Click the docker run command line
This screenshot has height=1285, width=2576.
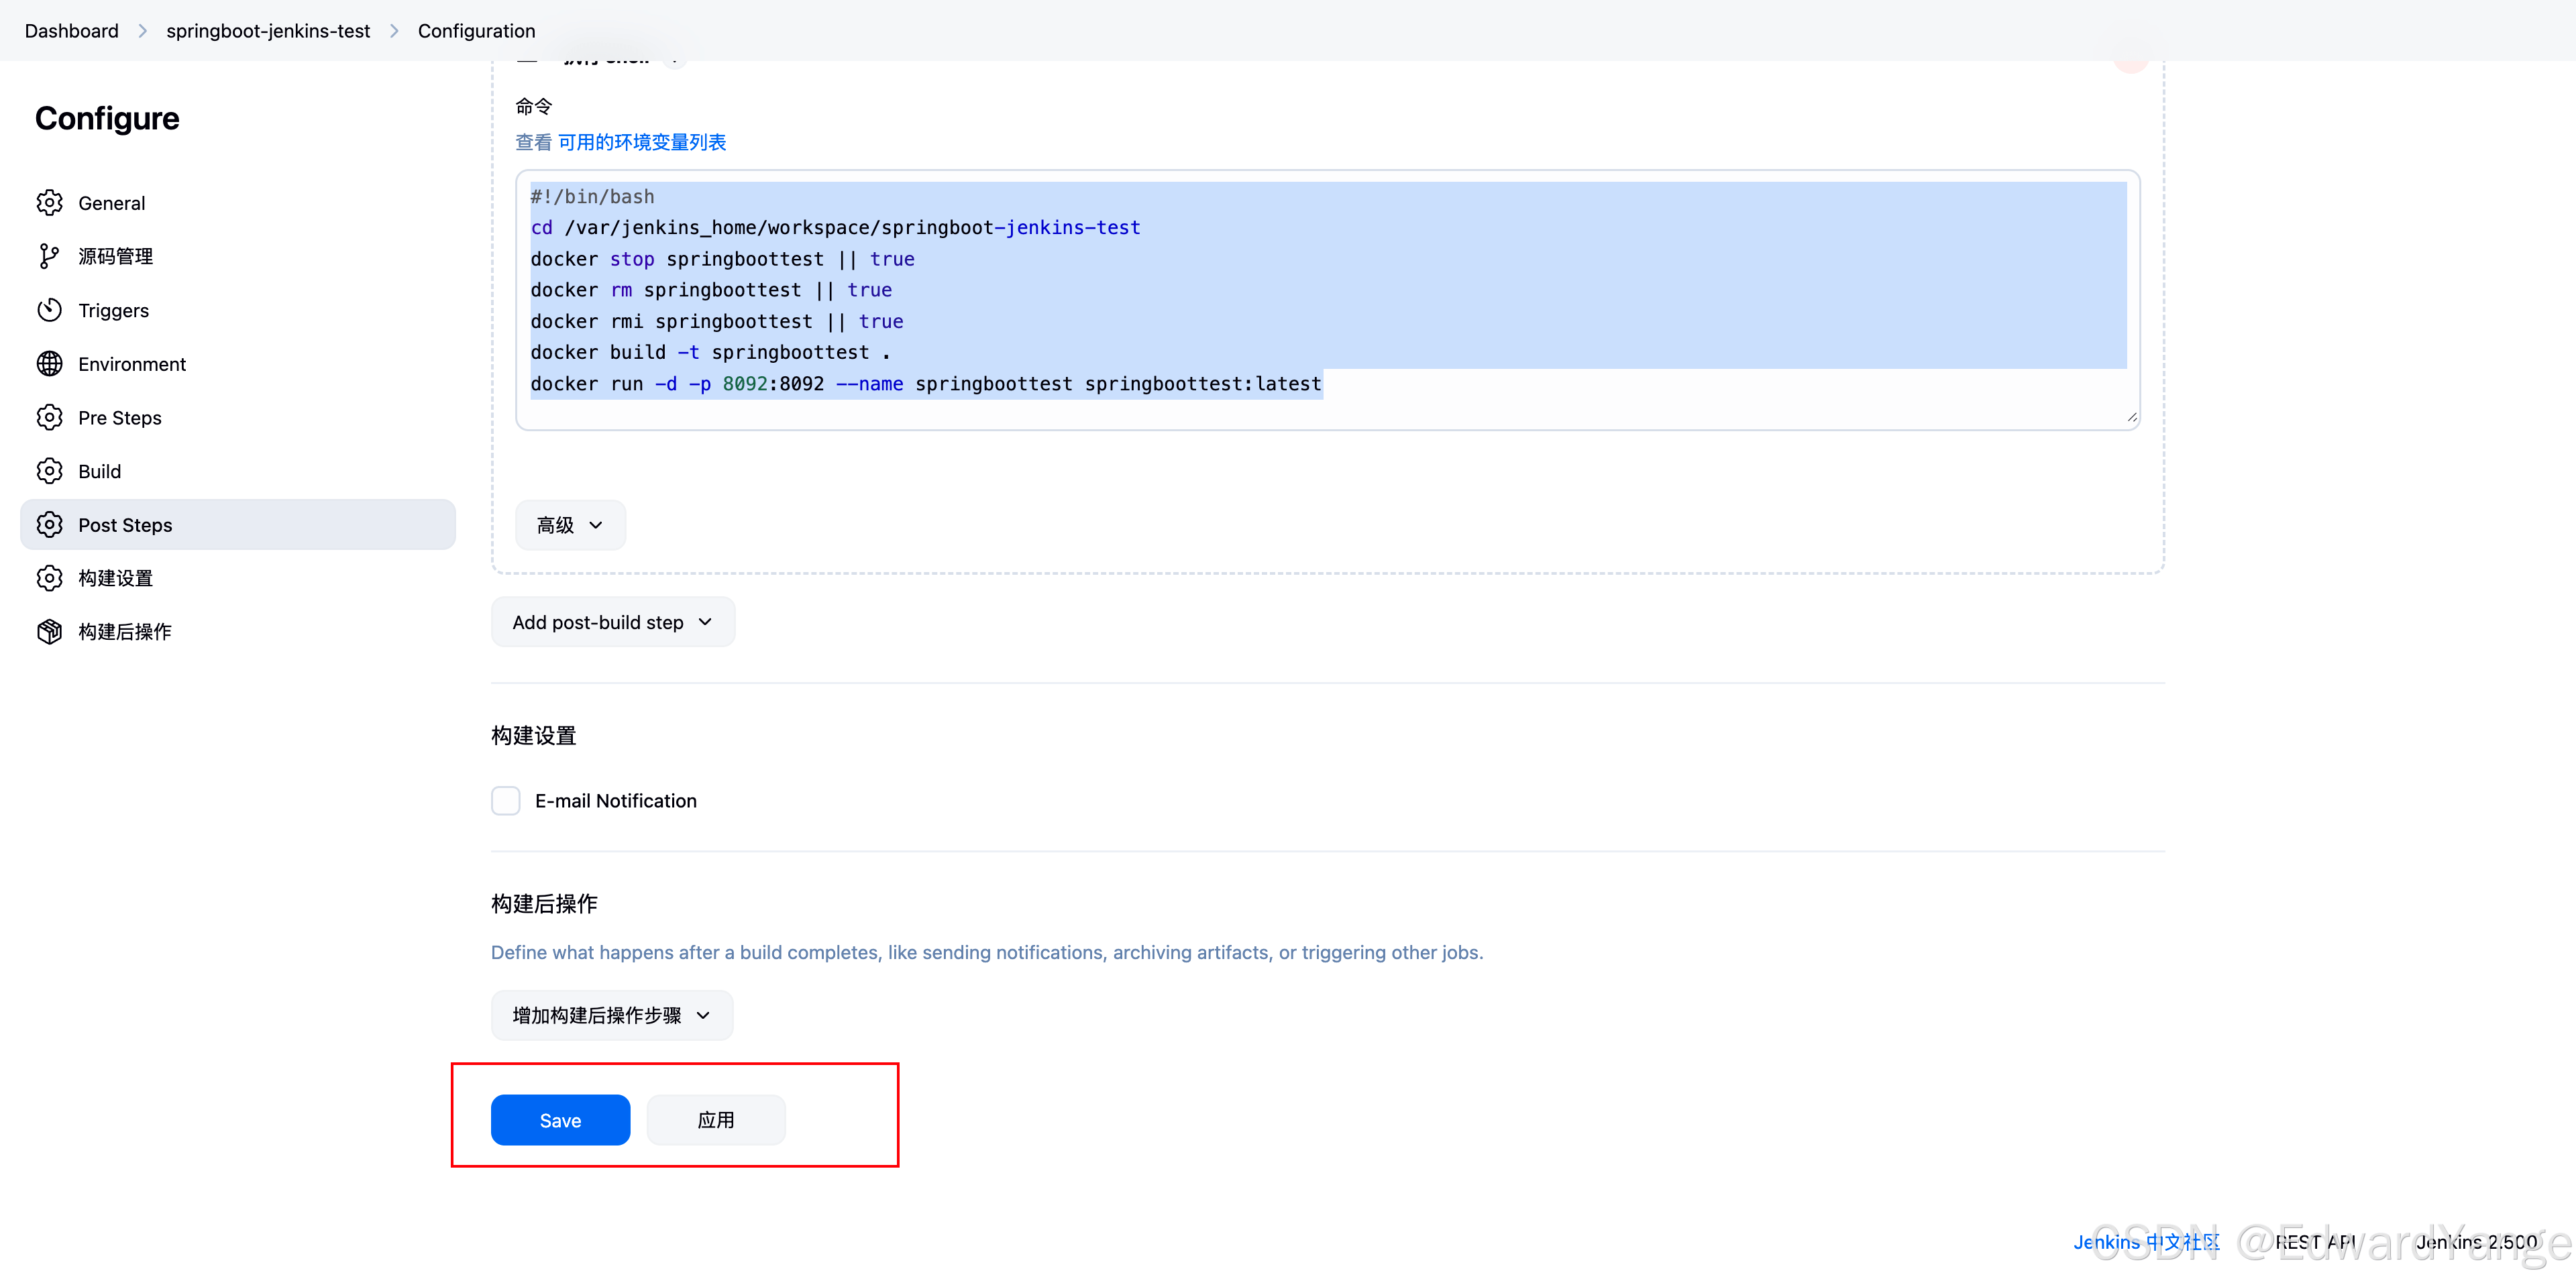(926, 384)
